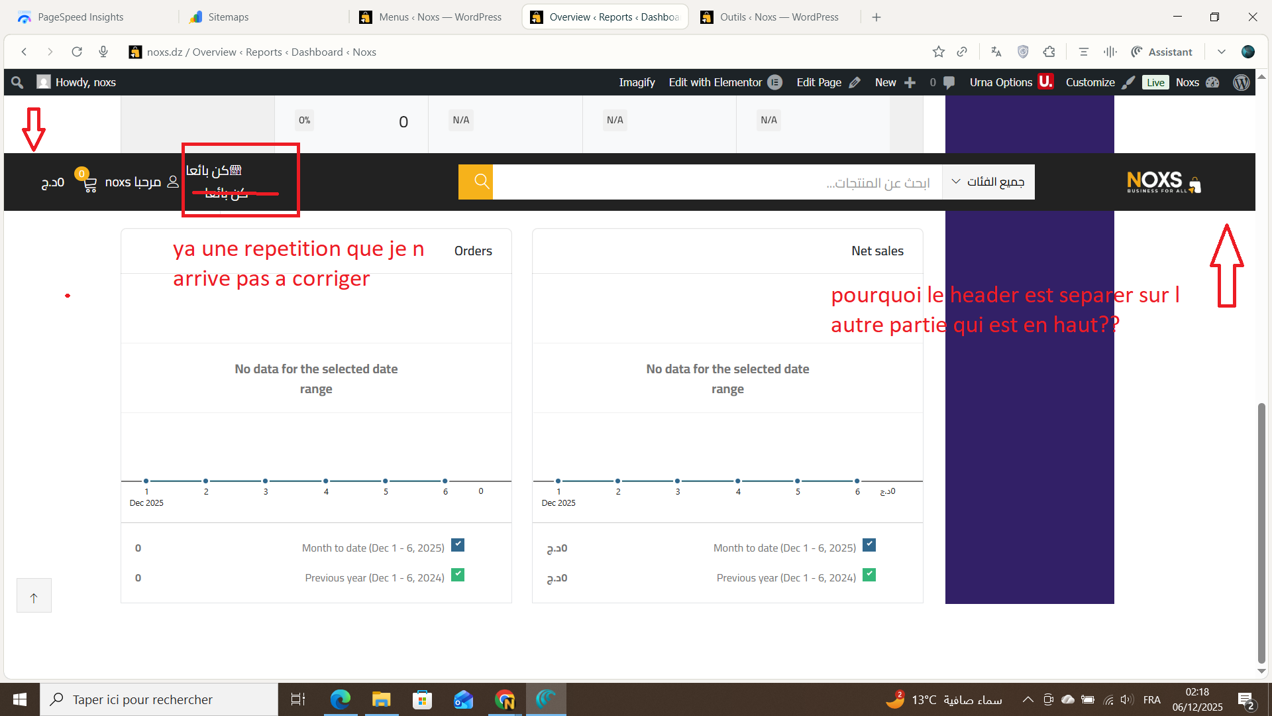This screenshot has width=1272, height=716.
Task: Click the WordPress admin bar search icon
Action: (18, 82)
